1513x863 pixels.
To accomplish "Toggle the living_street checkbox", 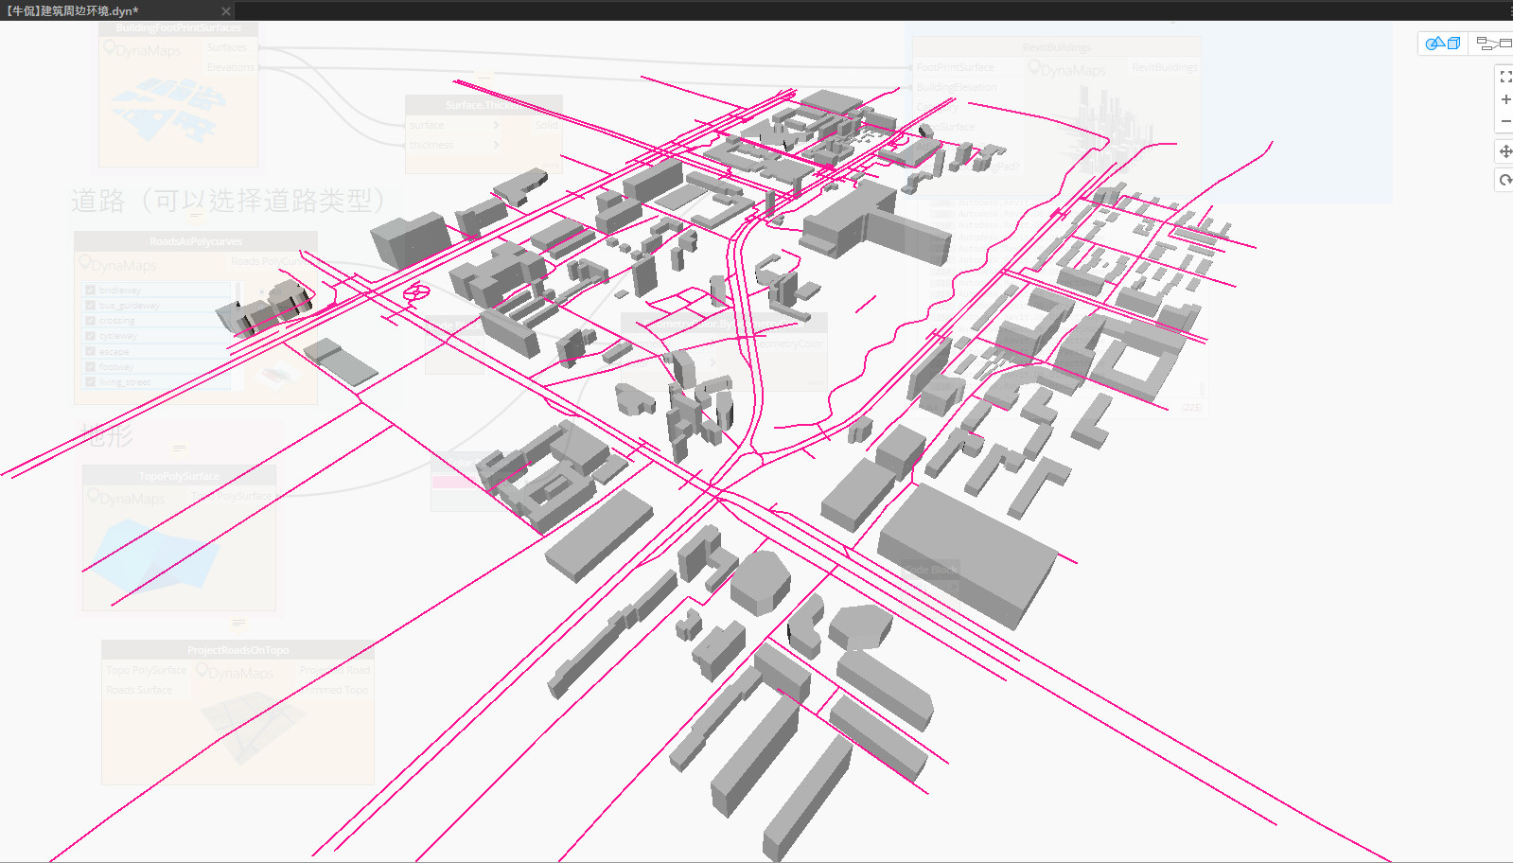I will [x=91, y=381].
